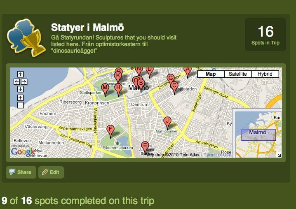Click the Share button
Viewport: 296px width, 209px height.
pyautogui.click(x=21, y=172)
